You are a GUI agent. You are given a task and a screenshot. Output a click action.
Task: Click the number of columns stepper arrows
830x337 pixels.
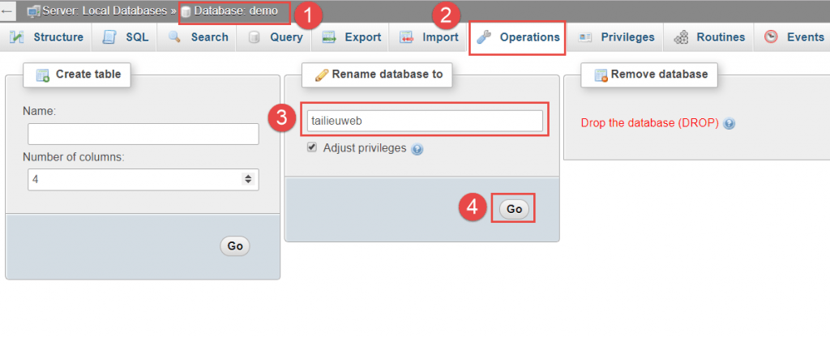[x=248, y=178]
